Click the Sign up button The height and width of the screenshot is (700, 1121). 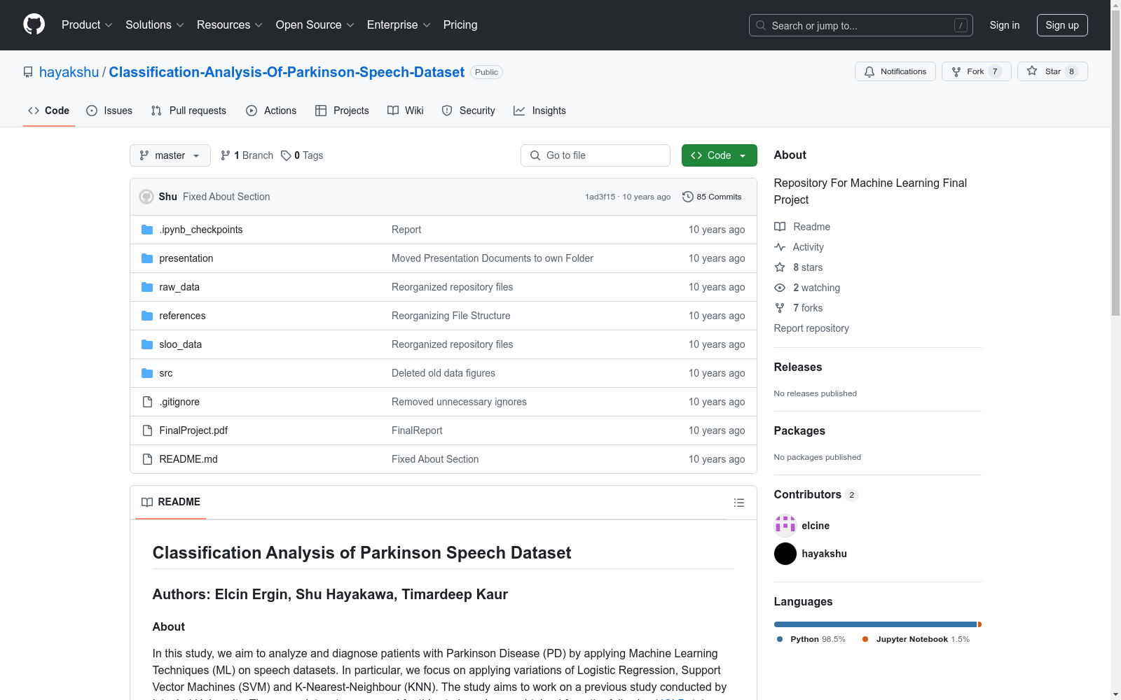pos(1062,25)
